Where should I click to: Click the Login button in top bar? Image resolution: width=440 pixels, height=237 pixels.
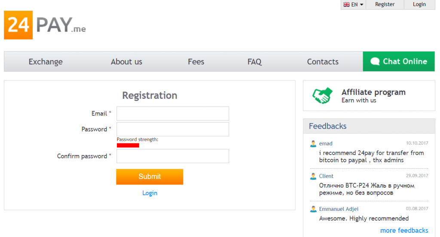419,4
